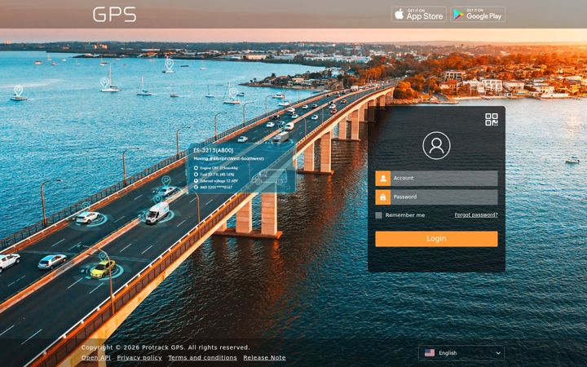Enable the Remember me checkbox

[x=378, y=215]
